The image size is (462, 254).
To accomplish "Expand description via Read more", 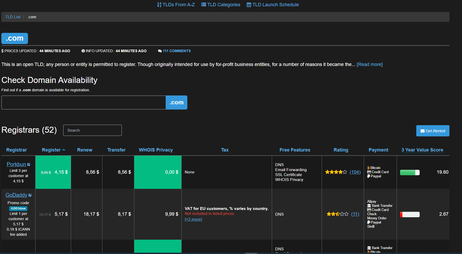I will coord(369,64).
